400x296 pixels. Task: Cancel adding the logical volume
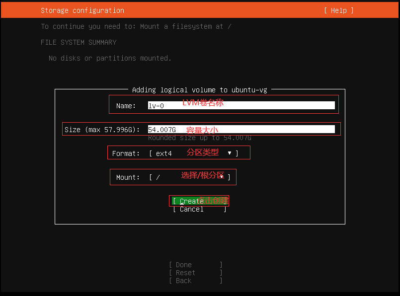(x=199, y=209)
